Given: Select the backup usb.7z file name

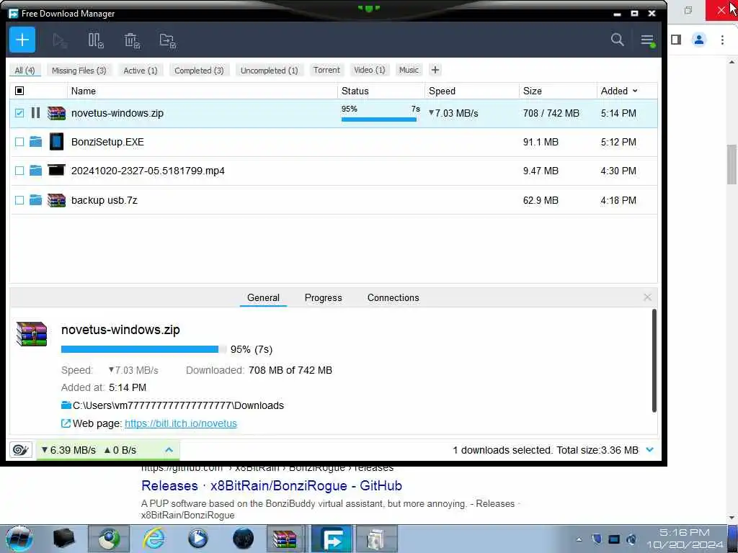Looking at the screenshot, I should click(x=104, y=200).
